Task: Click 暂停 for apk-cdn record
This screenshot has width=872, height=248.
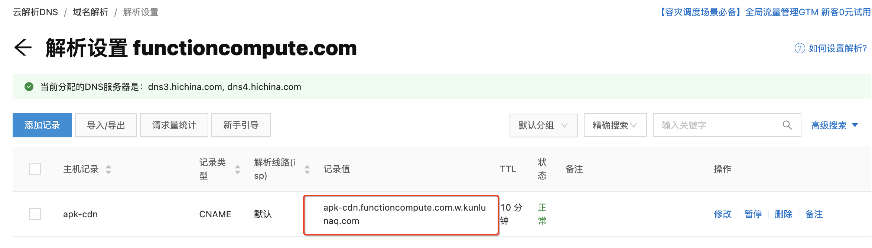Action: click(x=753, y=214)
